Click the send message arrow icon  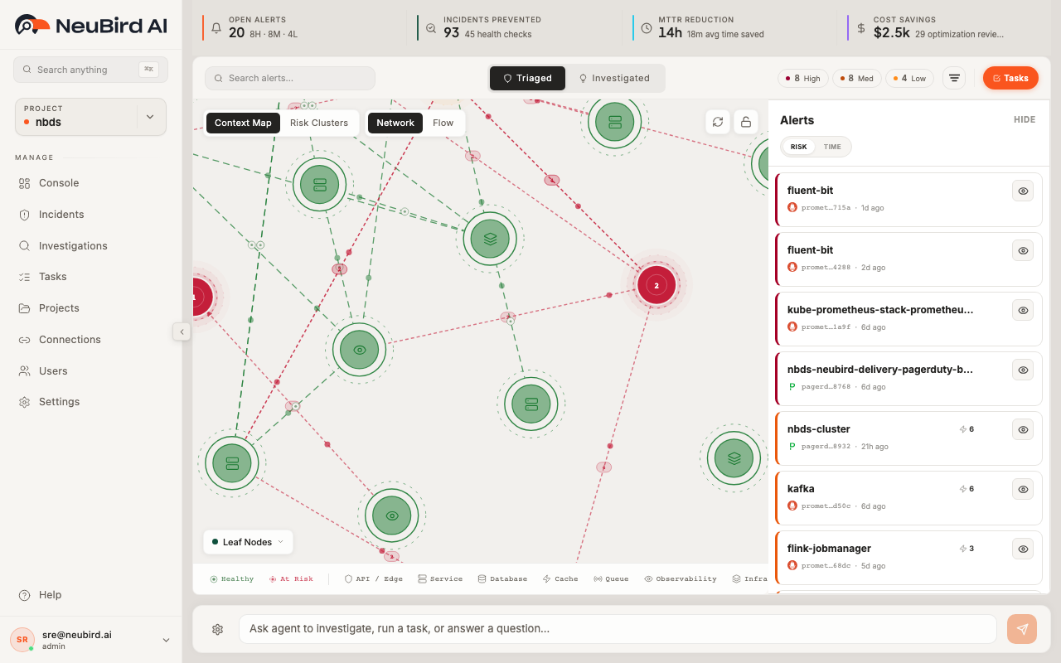point(1022,629)
